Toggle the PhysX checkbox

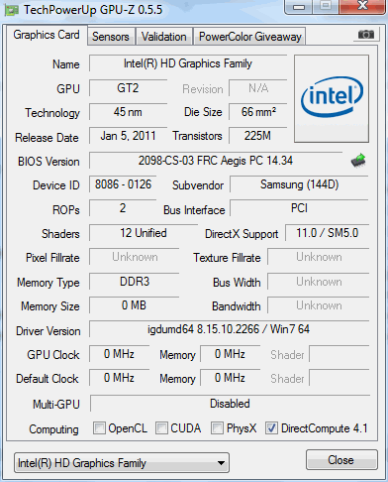point(217,427)
